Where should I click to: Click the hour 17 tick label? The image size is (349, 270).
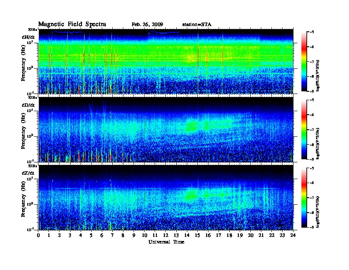(219, 235)
